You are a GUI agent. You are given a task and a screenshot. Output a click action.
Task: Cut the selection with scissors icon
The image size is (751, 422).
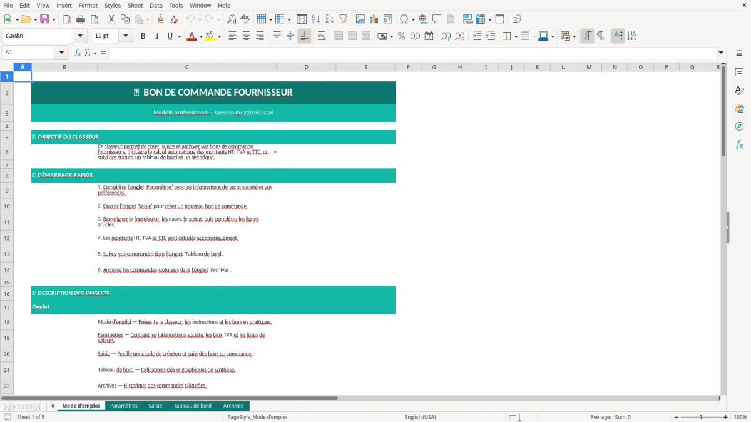click(x=111, y=19)
